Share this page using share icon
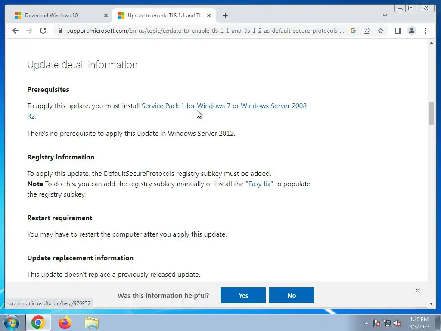The width and height of the screenshot is (441, 331). [367, 31]
